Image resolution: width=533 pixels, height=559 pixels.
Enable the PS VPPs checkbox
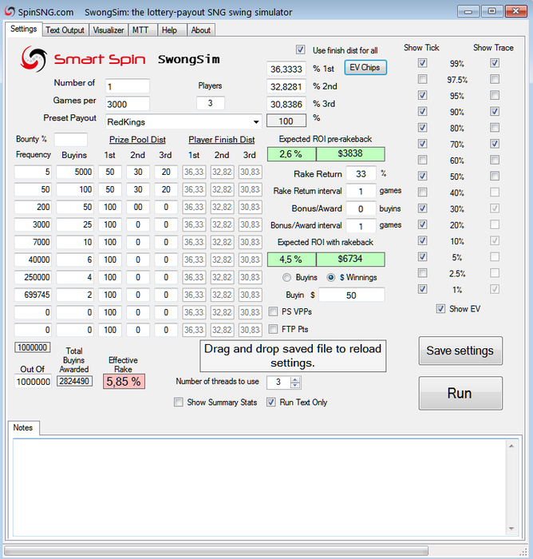(273, 311)
